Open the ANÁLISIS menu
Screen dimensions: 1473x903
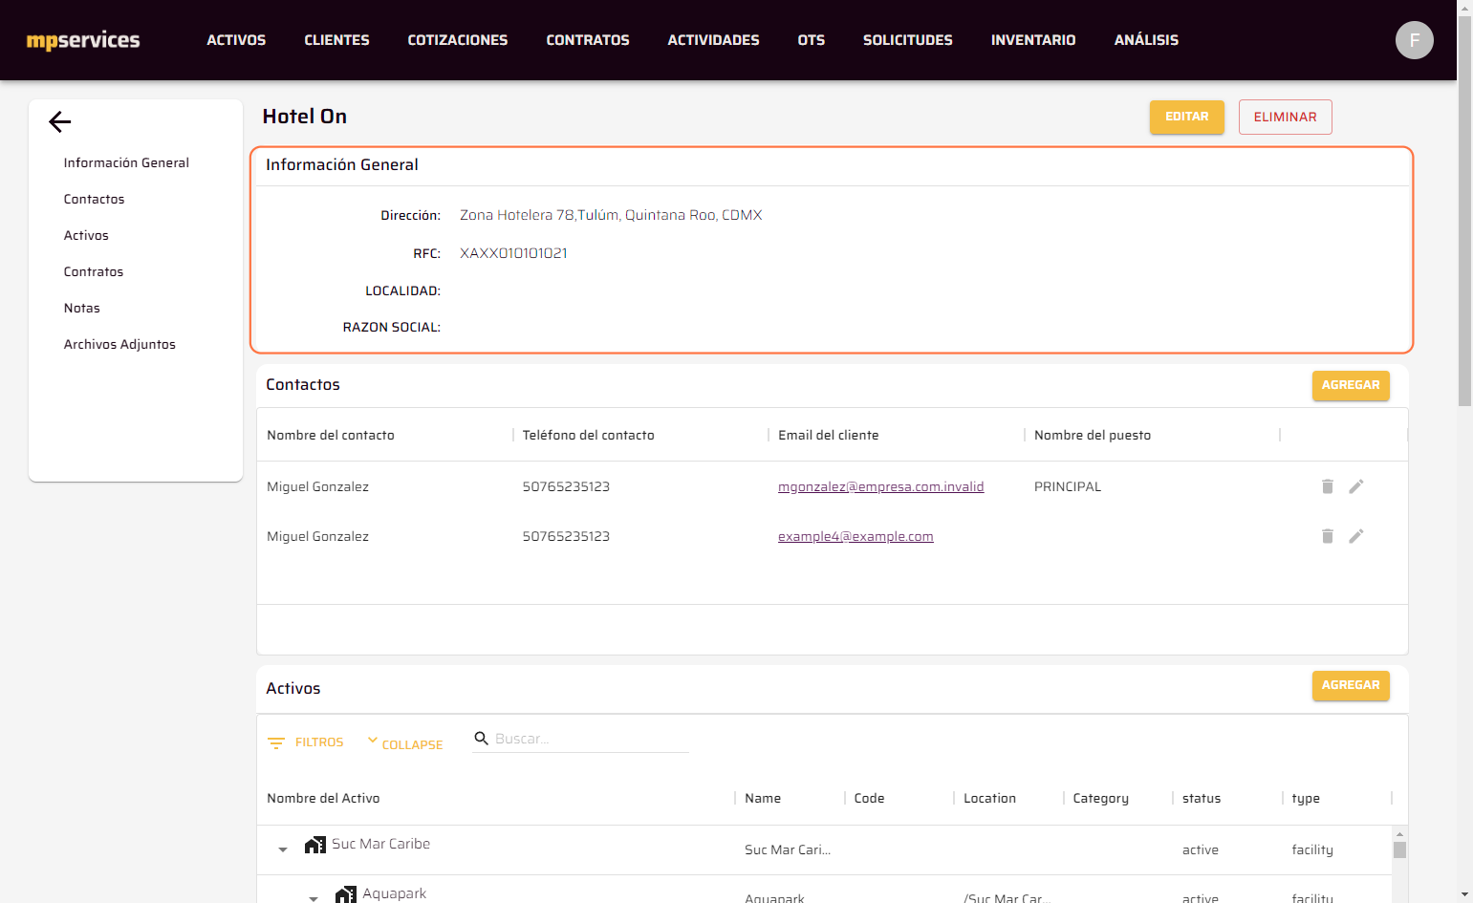(x=1146, y=40)
